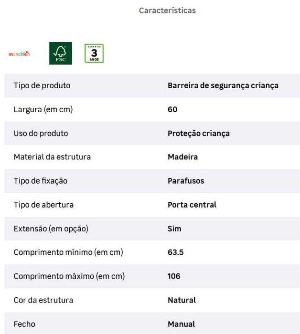Screen dimensions: 300x334
Task: Select the Porta central opening value
Action: coord(192,205)
